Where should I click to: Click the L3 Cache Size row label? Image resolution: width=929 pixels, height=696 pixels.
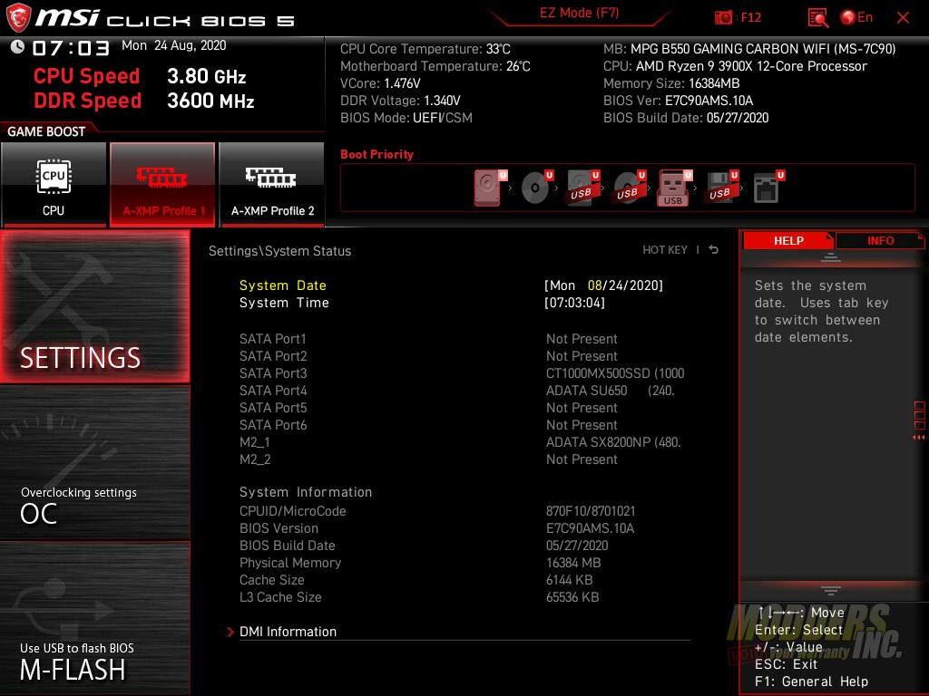(280, 596)
